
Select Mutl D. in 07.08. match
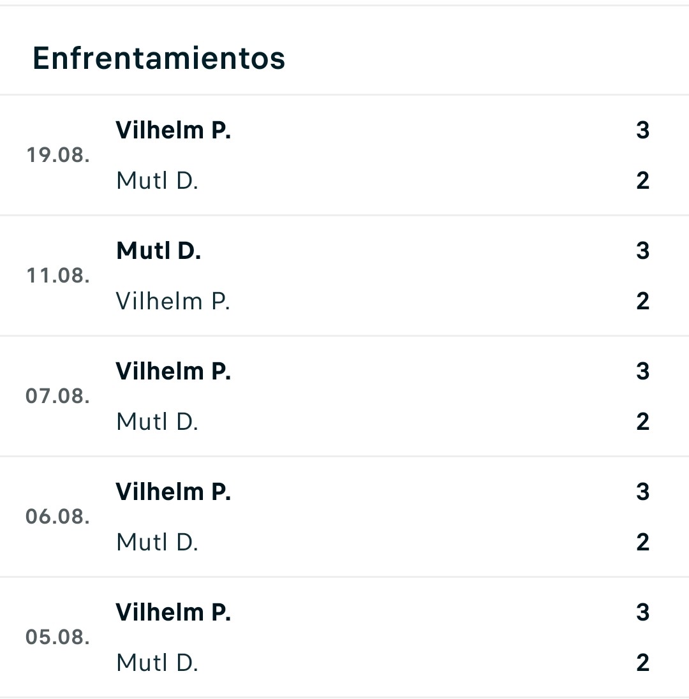(x=157, y=422)
